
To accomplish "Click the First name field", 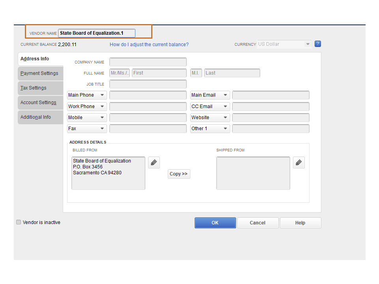I will pyautogui.click(x=159, y=73).
